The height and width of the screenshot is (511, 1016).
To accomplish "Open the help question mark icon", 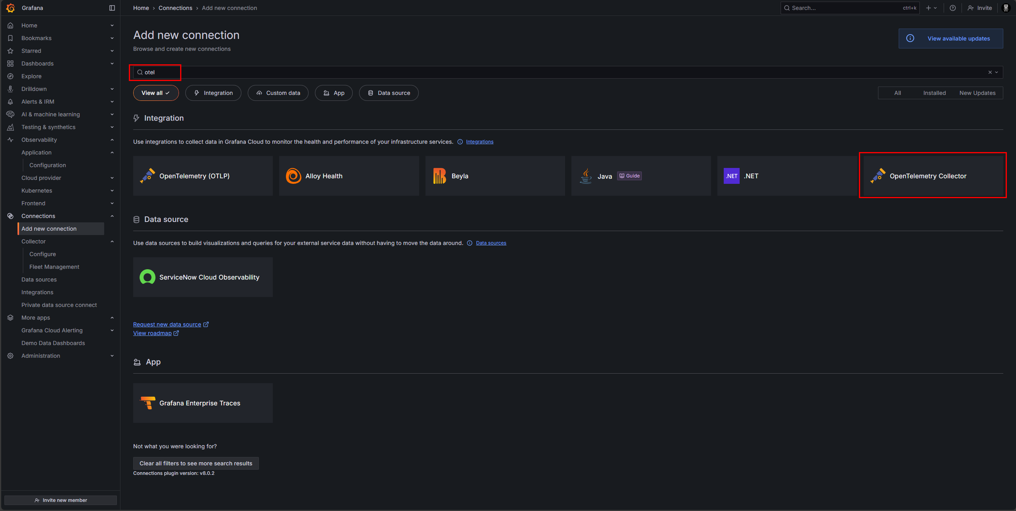I will (953, 8).
